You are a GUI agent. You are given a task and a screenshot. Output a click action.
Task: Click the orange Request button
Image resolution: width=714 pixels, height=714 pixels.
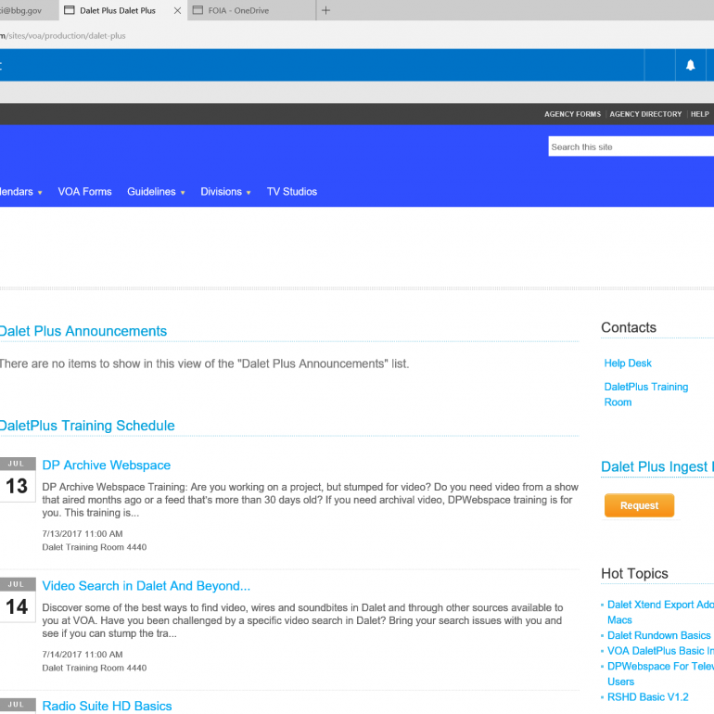639,505
